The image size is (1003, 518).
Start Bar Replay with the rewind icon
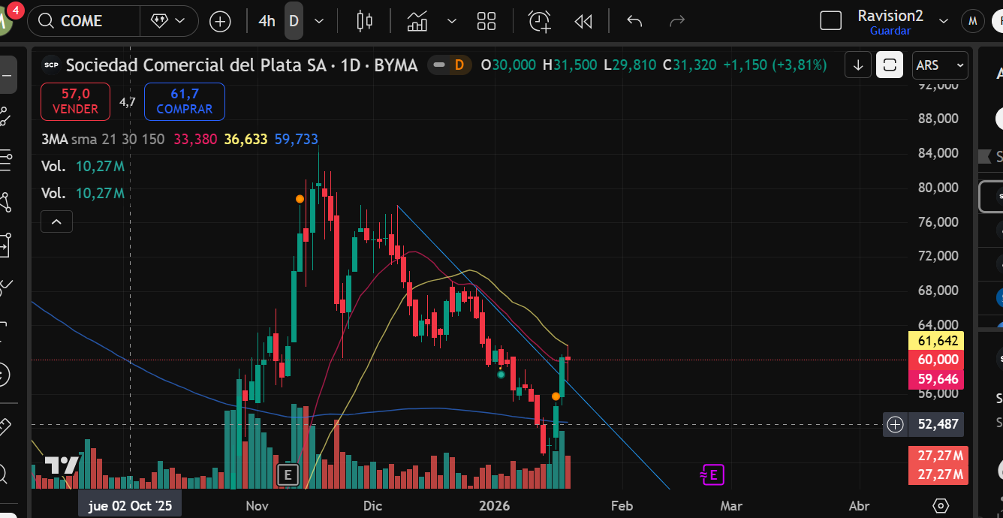click(583, 20)
